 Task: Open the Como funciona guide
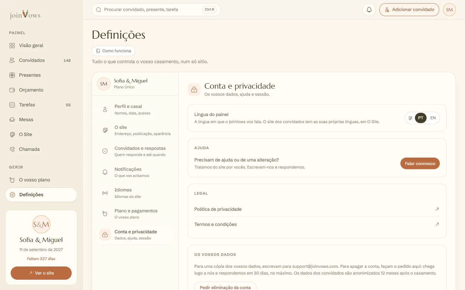point(113,51)
